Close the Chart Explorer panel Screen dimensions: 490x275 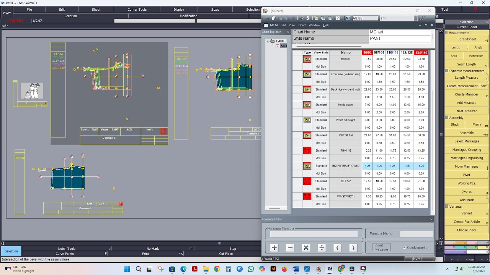288,32
